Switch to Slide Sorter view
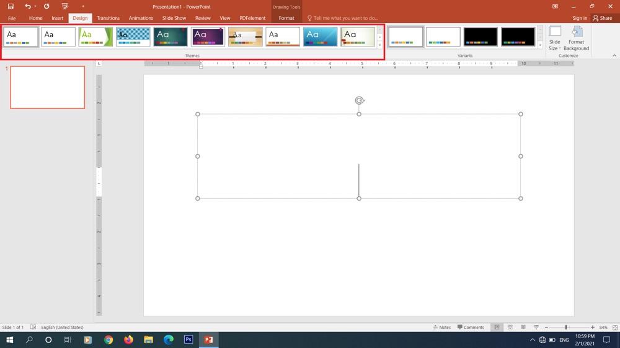This screenshot has width=620, height=348. [510, 327]
